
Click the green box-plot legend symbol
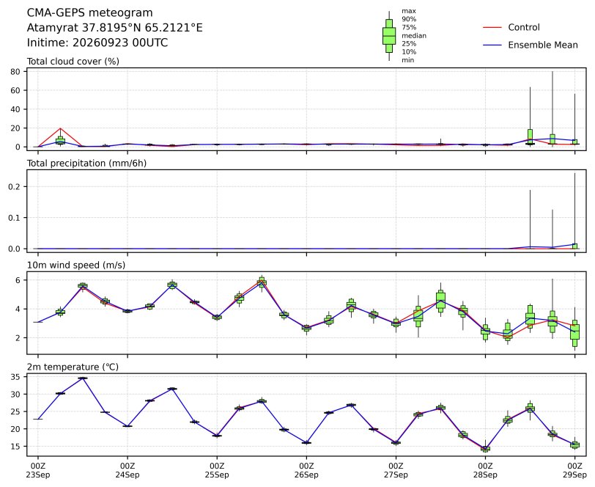click(x=389, y=36)
